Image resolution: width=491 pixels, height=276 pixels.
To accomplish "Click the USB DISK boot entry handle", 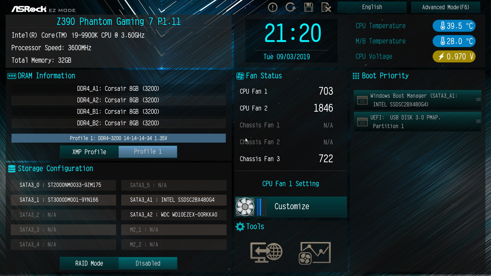I will point(478,121).
